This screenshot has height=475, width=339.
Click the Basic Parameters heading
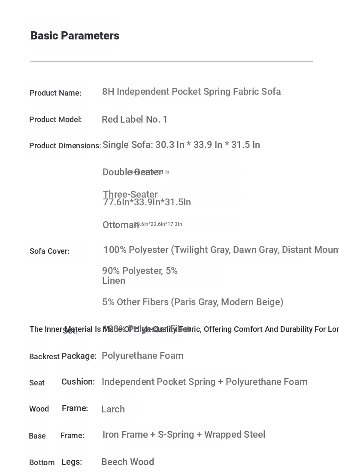click(x=75, y=36)
